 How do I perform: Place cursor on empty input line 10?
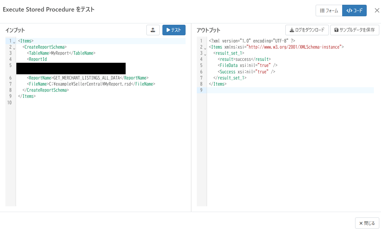(101, 102)
